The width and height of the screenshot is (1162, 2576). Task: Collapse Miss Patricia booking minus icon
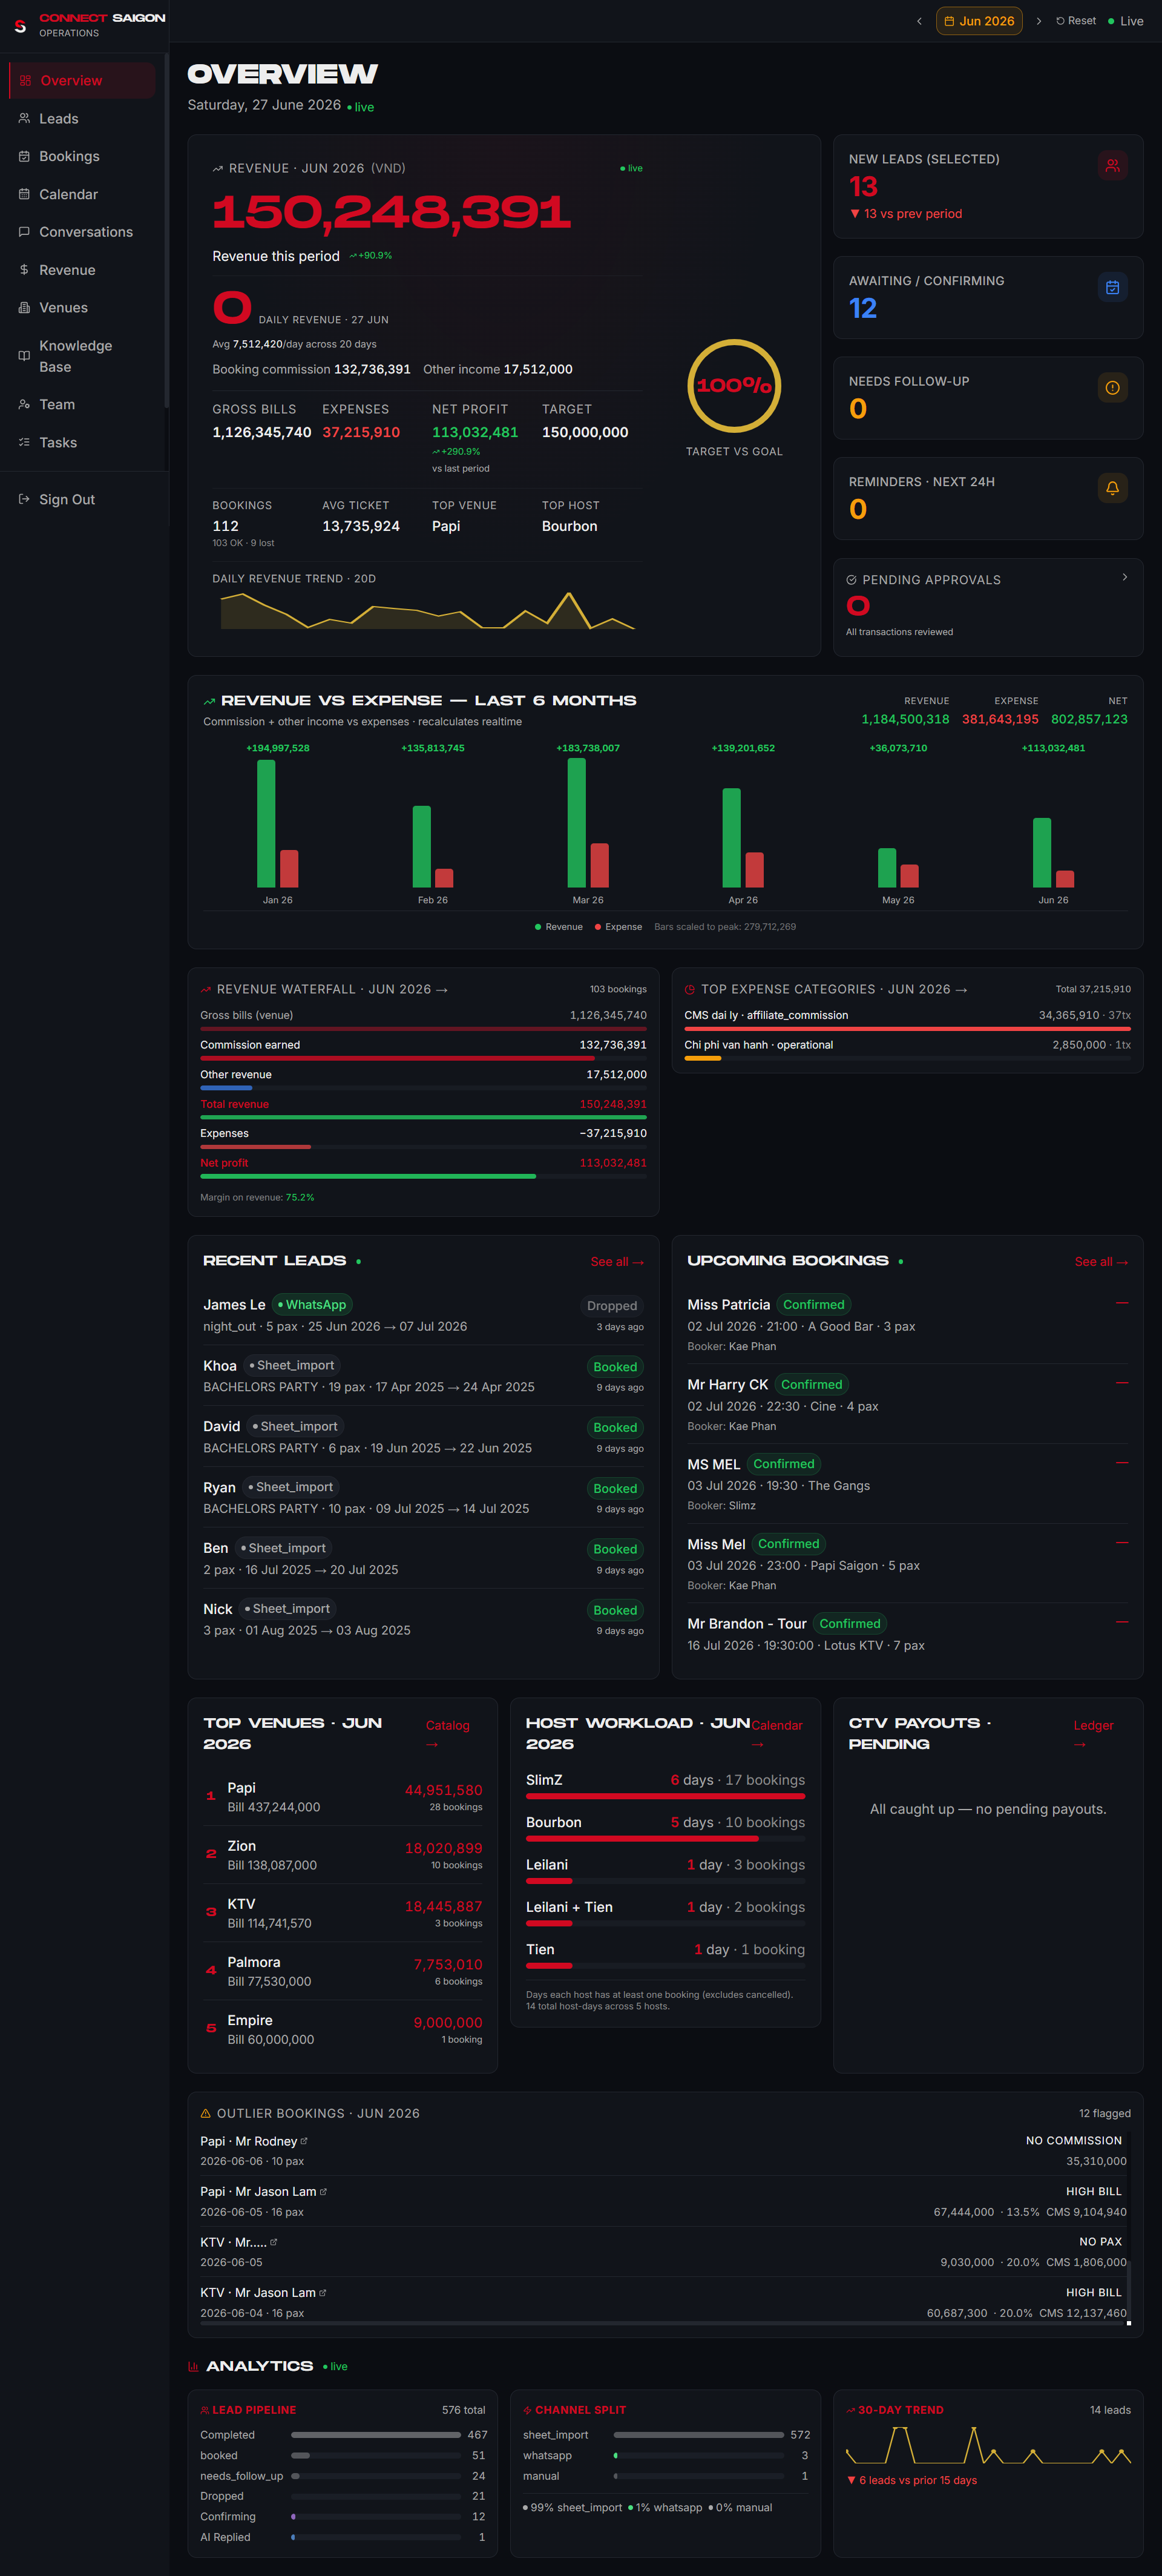(1122, 1303)
